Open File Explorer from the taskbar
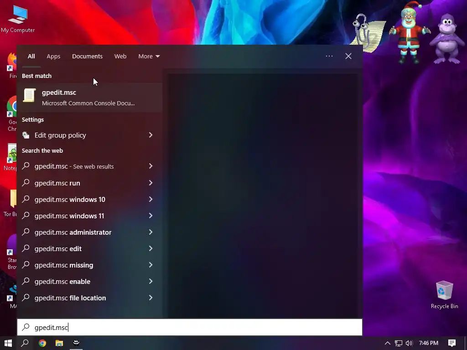 click(x=59, y=343)
